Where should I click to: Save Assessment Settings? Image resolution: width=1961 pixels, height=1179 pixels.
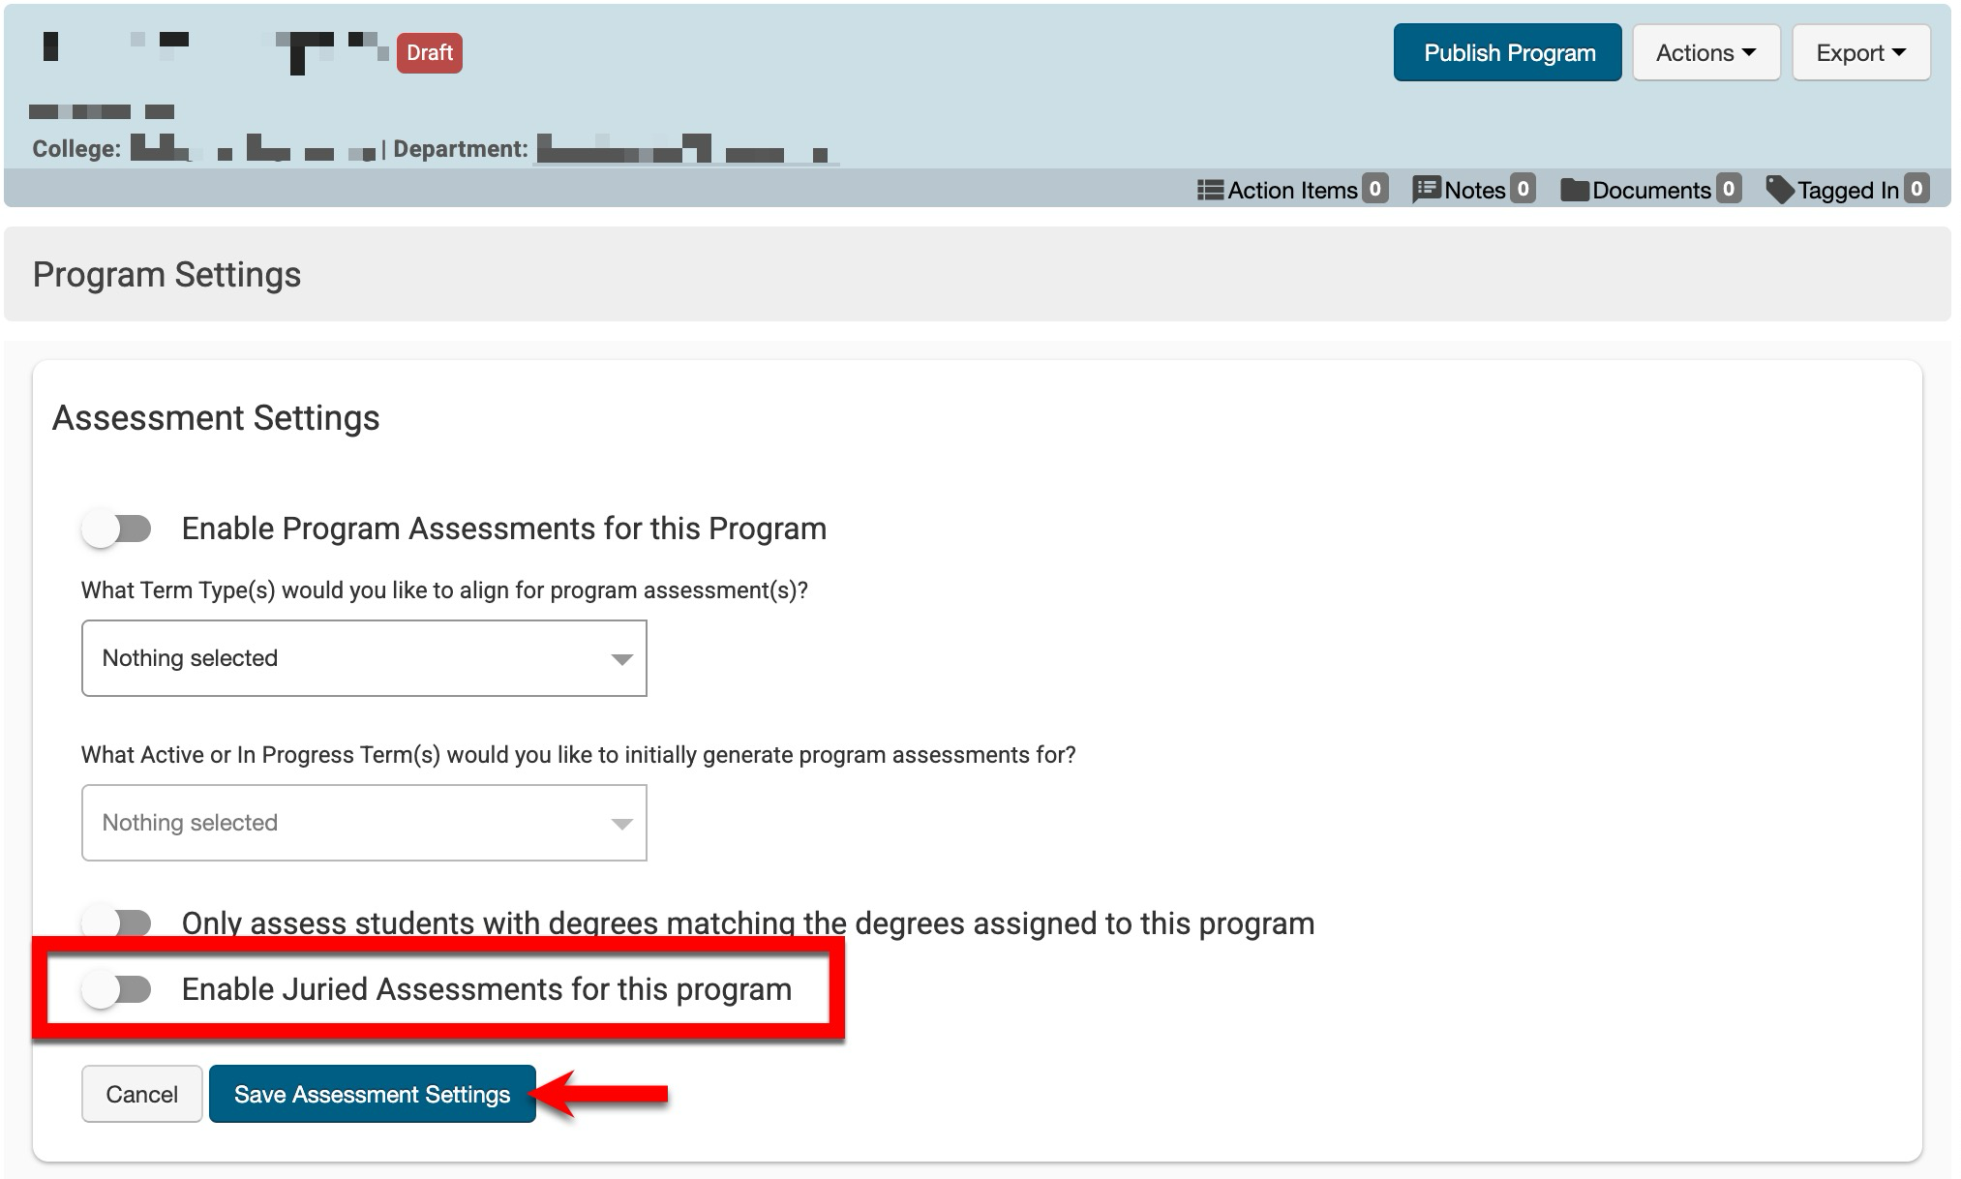point(372,1094)
